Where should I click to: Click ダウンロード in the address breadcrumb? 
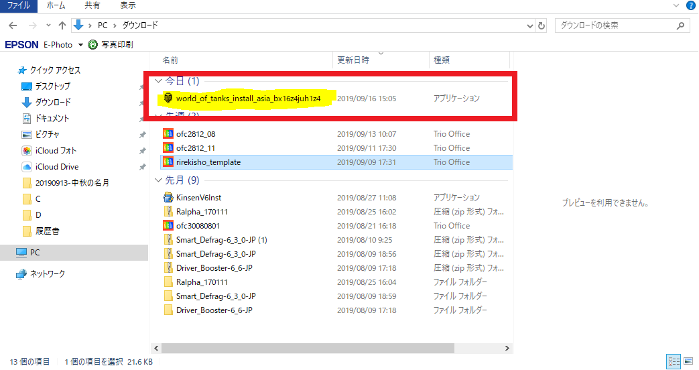tap(141, 25)
